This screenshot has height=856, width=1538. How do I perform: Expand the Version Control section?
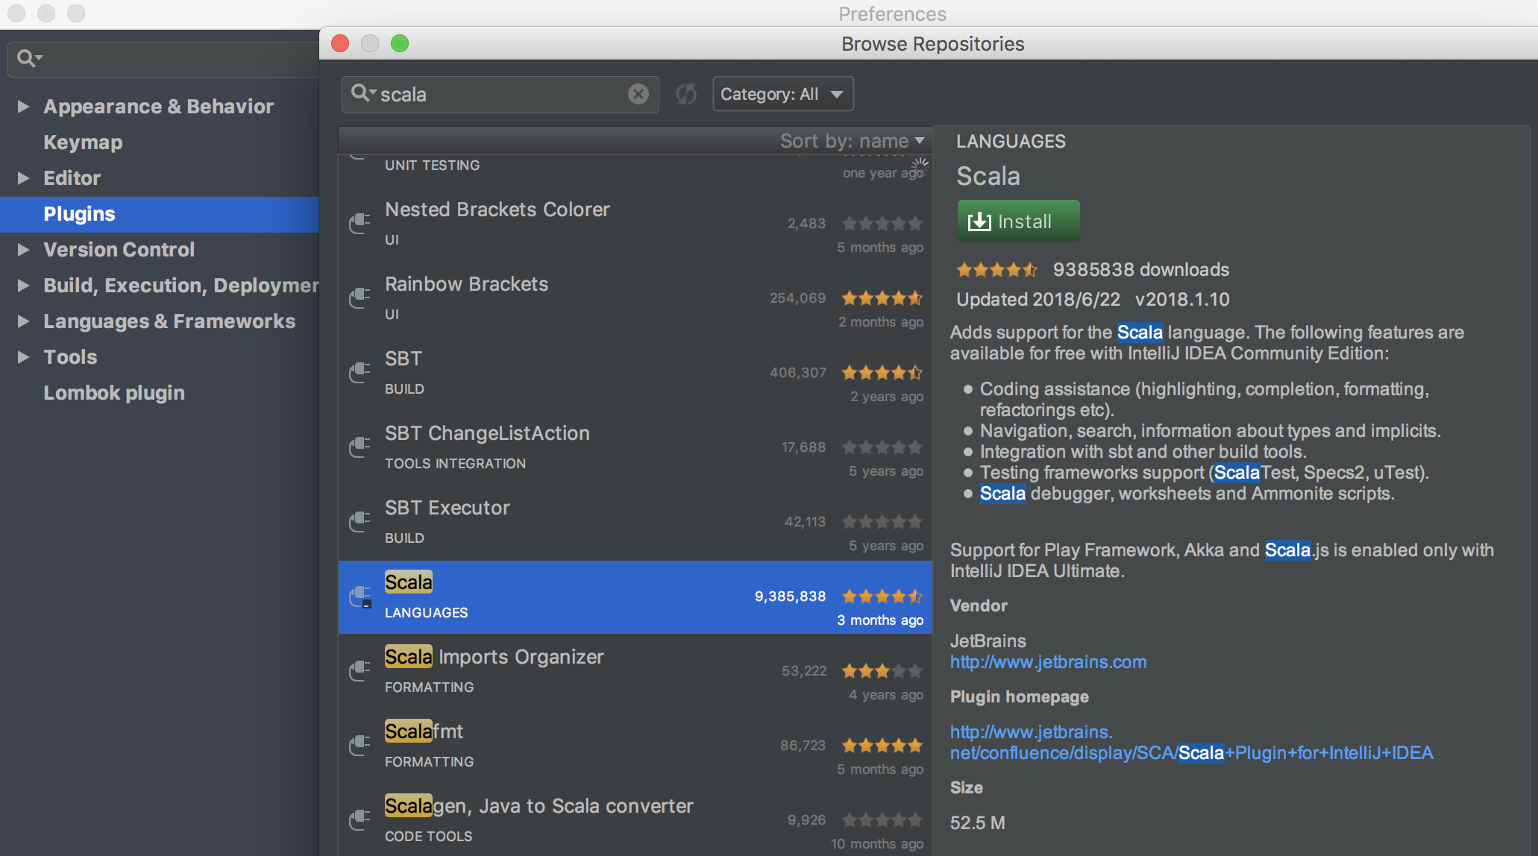click(23, 250)
